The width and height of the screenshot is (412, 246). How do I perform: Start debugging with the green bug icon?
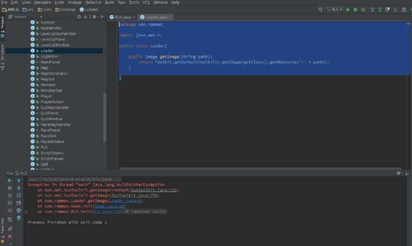pos(355,10)
